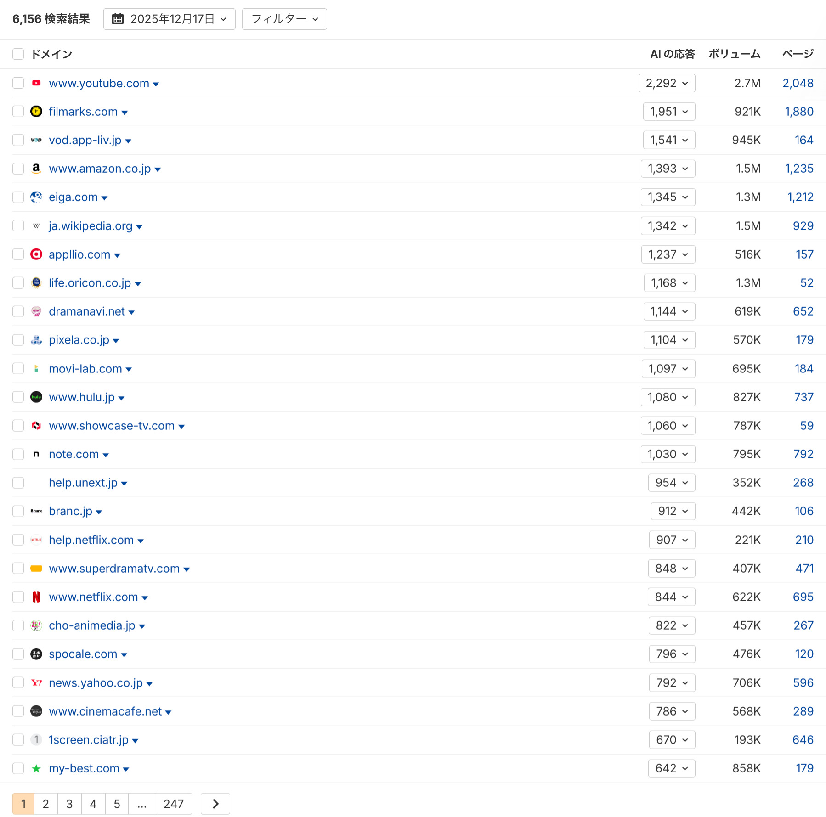Click the note.com favicon icon
826x817 pixels.
pyautogui.click(x=36, y=454)
